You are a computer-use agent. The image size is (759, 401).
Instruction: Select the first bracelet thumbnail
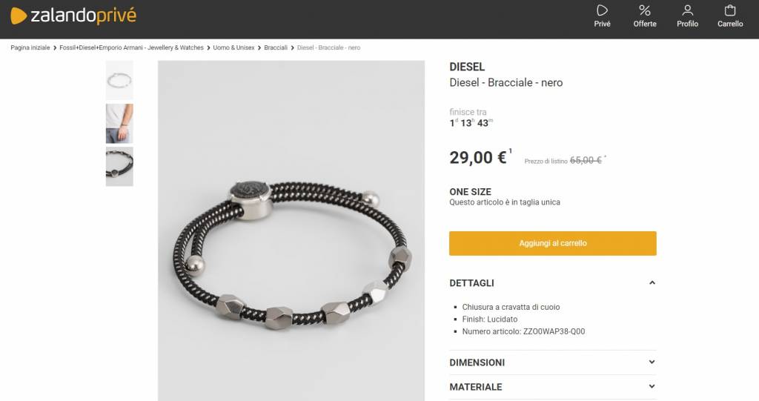point(119,80)
